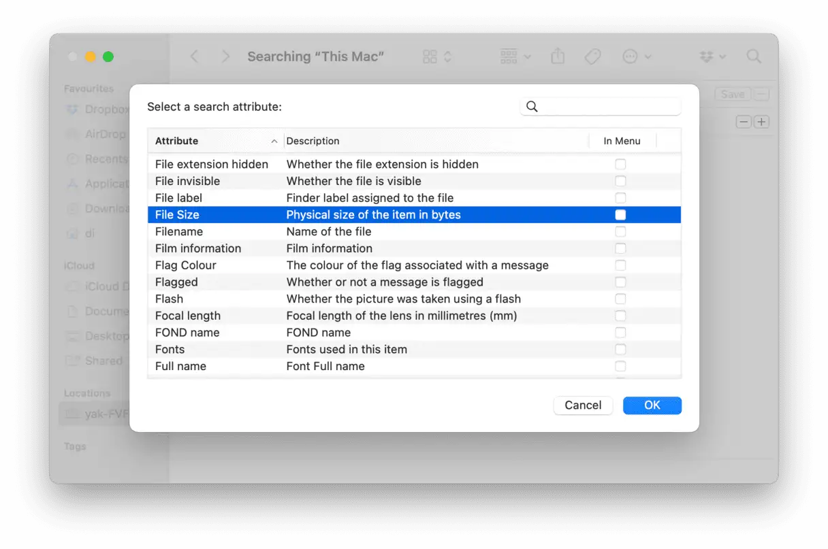828x549 pixels.
Task: Open the More actions ellipsis dropdown
Action: pos(637,56)
